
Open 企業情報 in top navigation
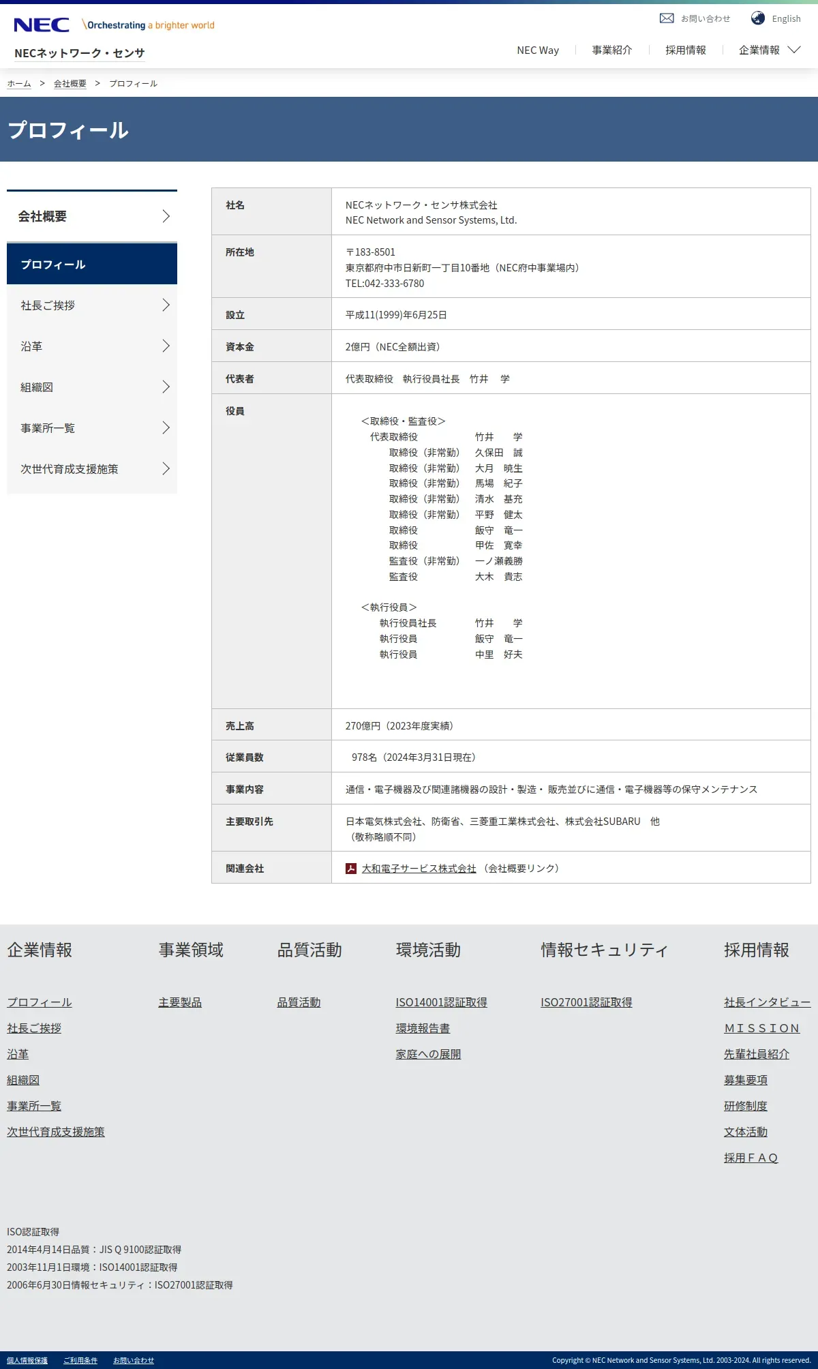(x=759, y=50)
